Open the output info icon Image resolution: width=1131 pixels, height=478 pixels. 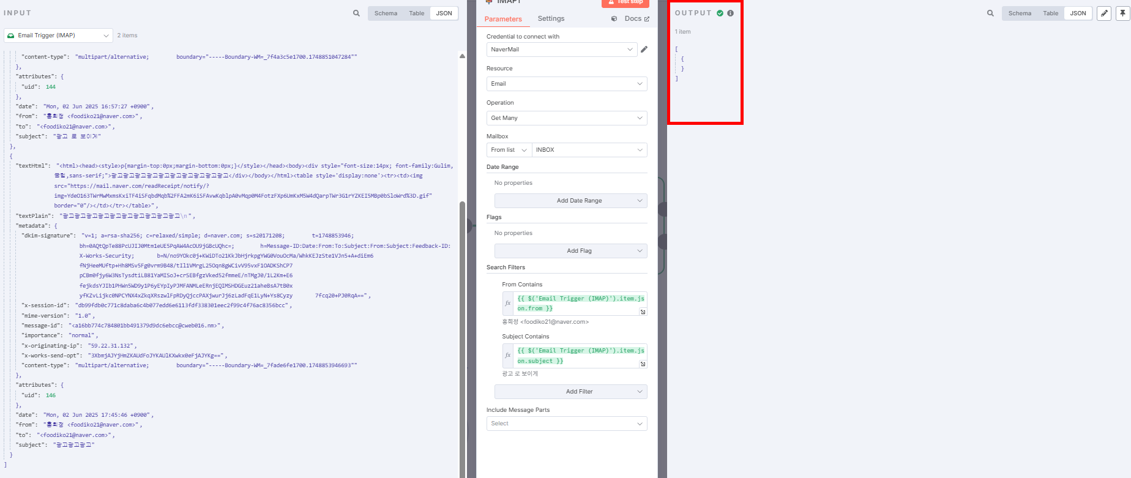730,13
